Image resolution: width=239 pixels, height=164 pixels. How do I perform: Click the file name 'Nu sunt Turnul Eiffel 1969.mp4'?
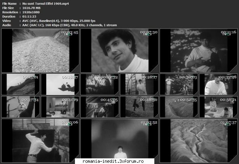pyautogui.click(x=46, y=4)
